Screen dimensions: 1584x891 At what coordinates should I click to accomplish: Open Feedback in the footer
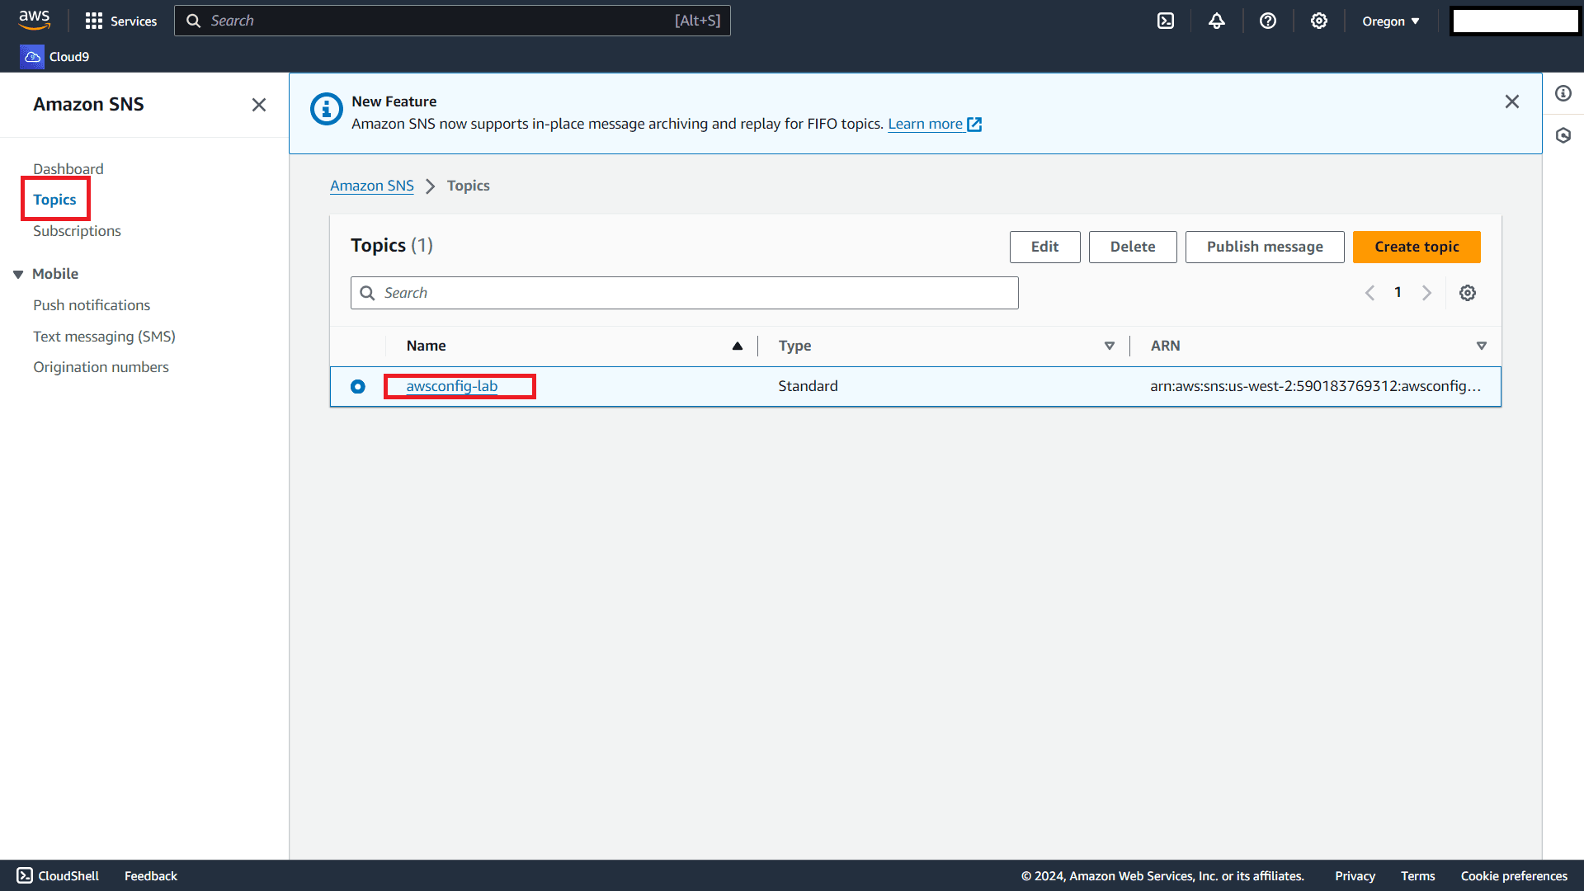(x=151, y=875)
